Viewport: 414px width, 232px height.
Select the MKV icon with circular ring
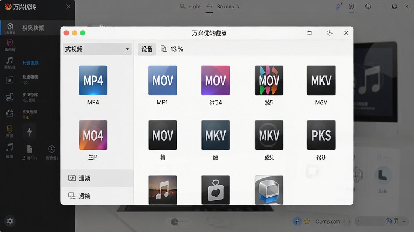(269, 135)
